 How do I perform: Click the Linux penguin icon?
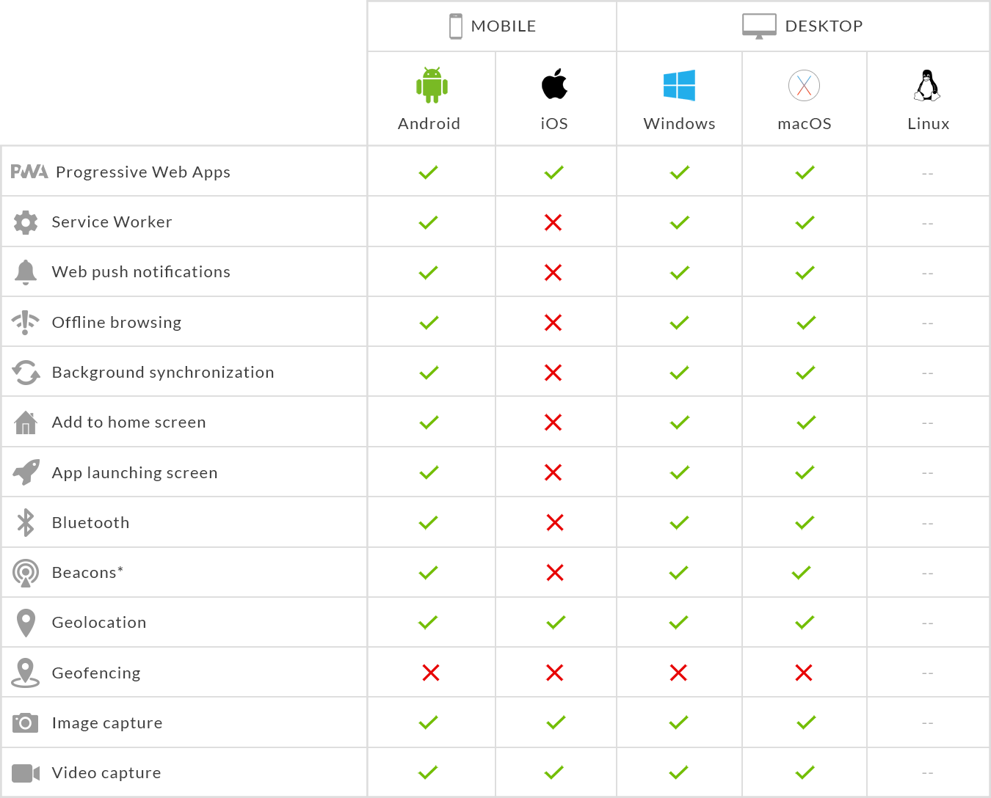point(928,85)
